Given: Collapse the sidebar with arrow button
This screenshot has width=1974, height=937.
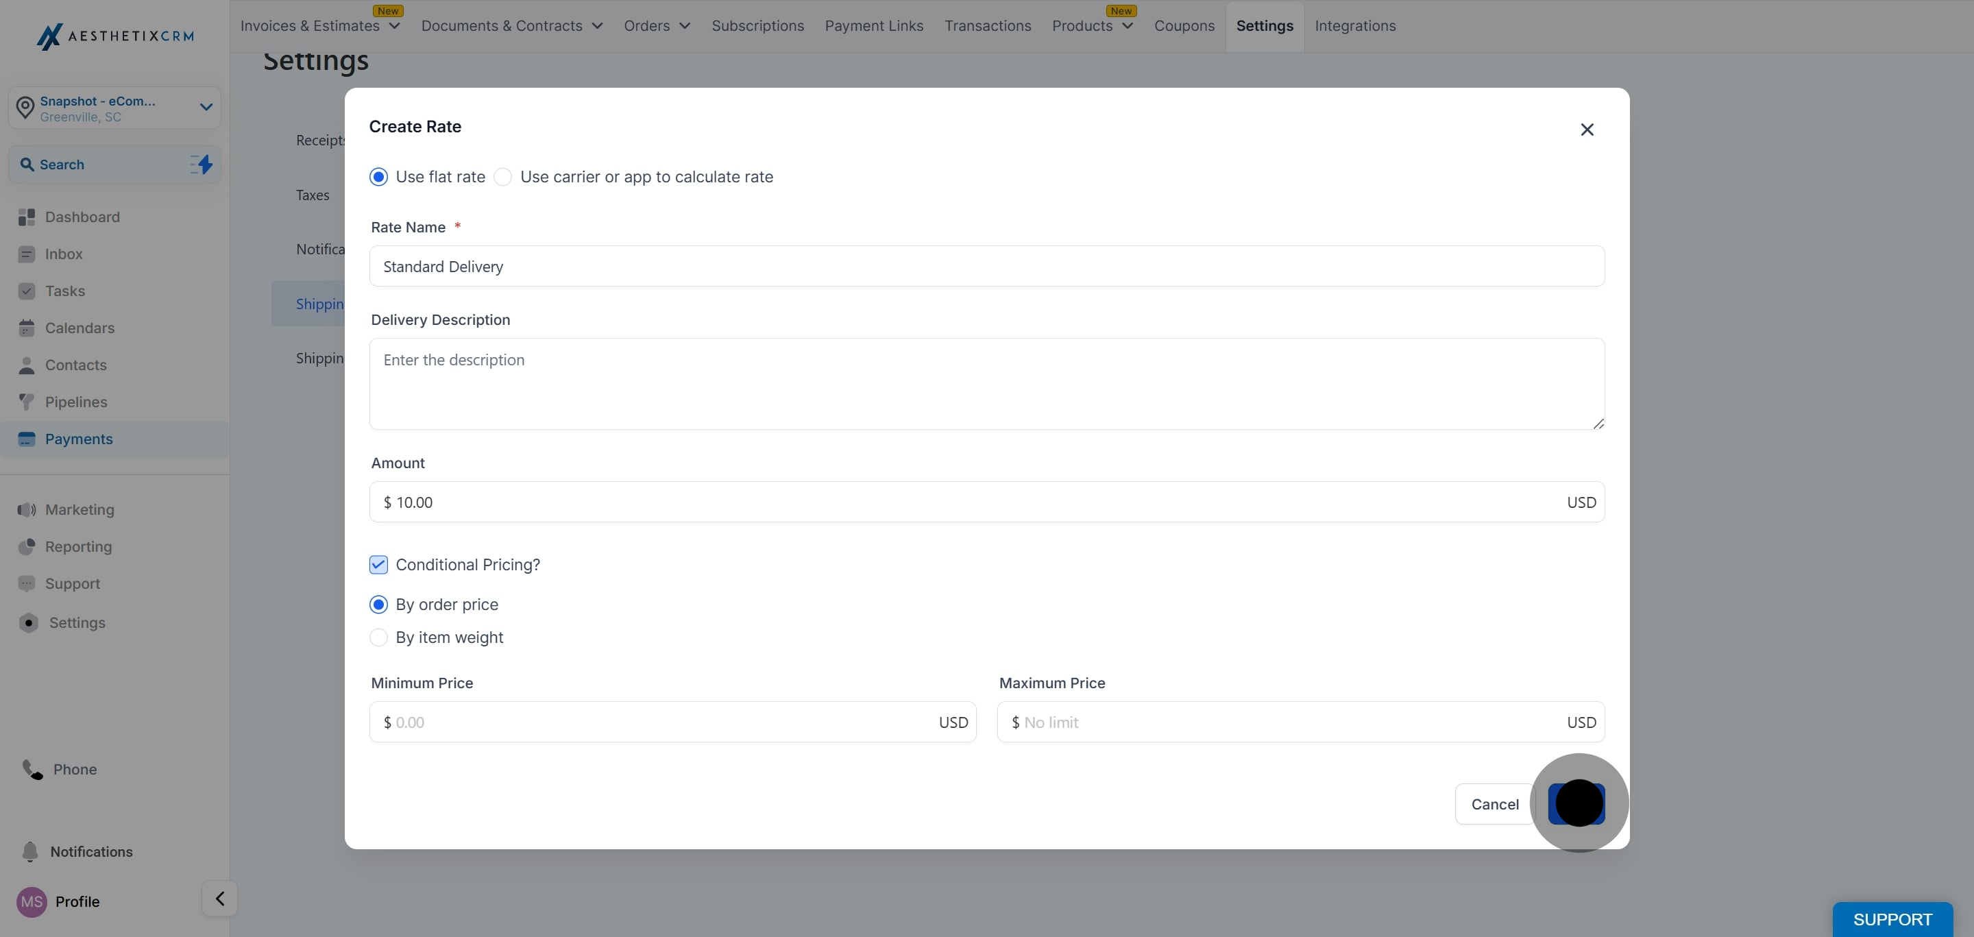Looking at the screenshot, I should coord(220,899).
